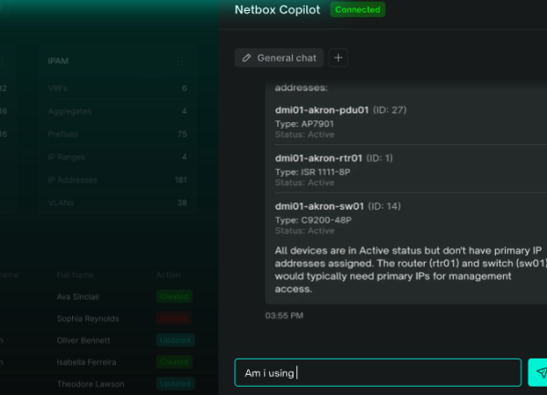Click the IPAM panel drag handle

coord(180,61)
